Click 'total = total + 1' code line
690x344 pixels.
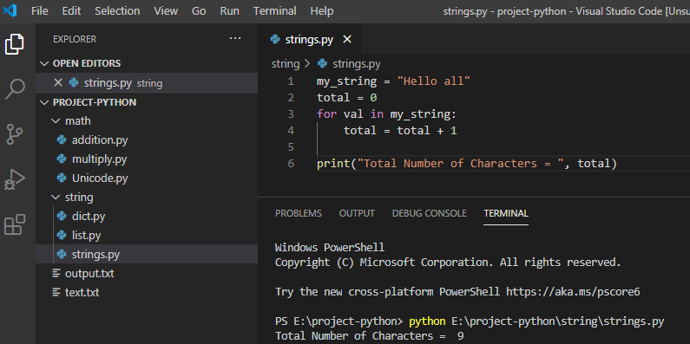coord(400,131)
